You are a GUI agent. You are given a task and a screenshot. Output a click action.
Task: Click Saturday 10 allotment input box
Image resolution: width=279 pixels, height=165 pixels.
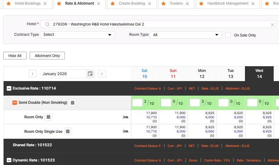(x=137, y=103)
